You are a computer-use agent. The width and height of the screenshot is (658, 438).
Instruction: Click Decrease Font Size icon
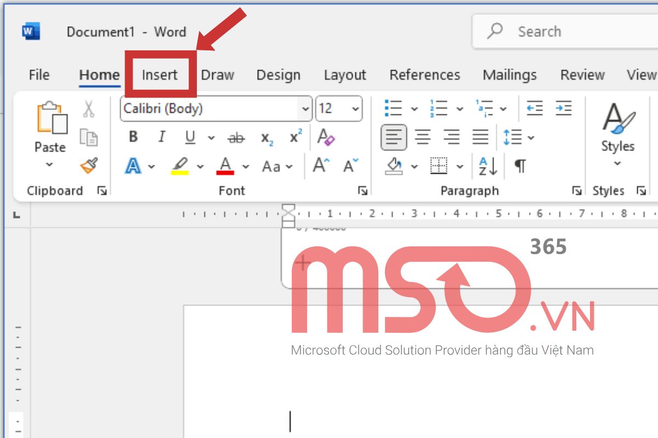[351, 165]
